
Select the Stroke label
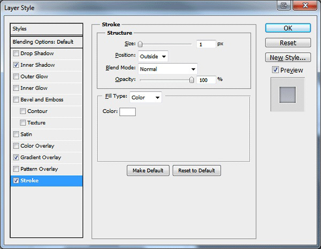pyautogui.click(x=29, y=181)
